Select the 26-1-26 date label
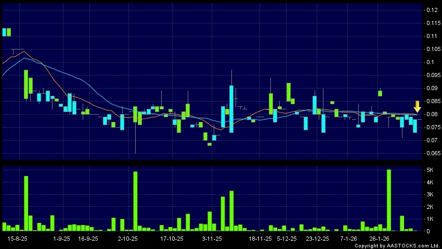Screen dimensions: 442x249 pyautogui.click(x=380, y=239)
